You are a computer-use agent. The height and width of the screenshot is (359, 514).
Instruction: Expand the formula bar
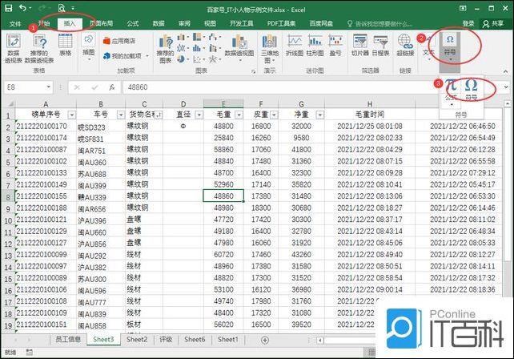(507, 87)
